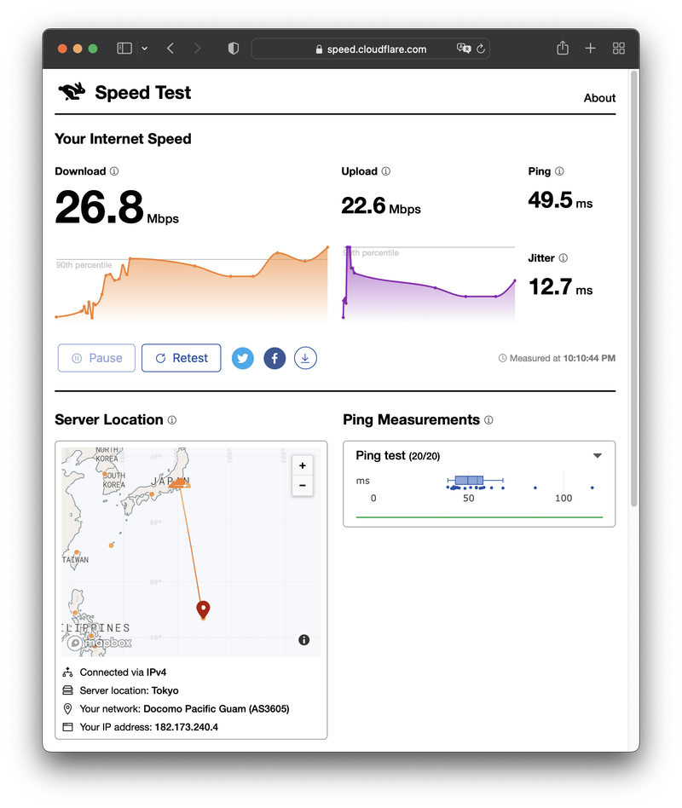Click the Facebook share icon
The image size is (682, 808).
click(275, 359)
